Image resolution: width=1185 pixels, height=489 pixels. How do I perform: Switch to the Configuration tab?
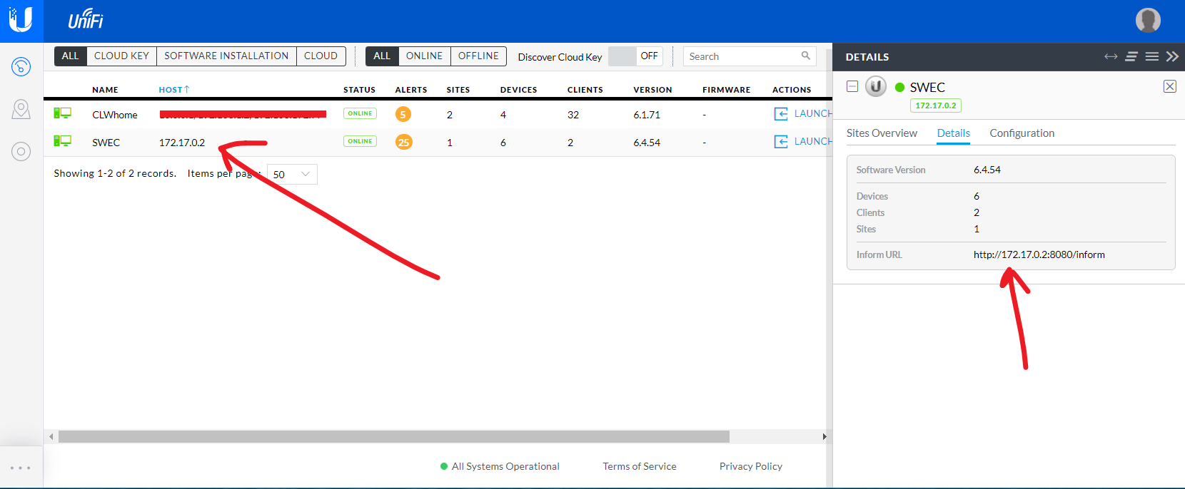click(x=1022, y=133)
